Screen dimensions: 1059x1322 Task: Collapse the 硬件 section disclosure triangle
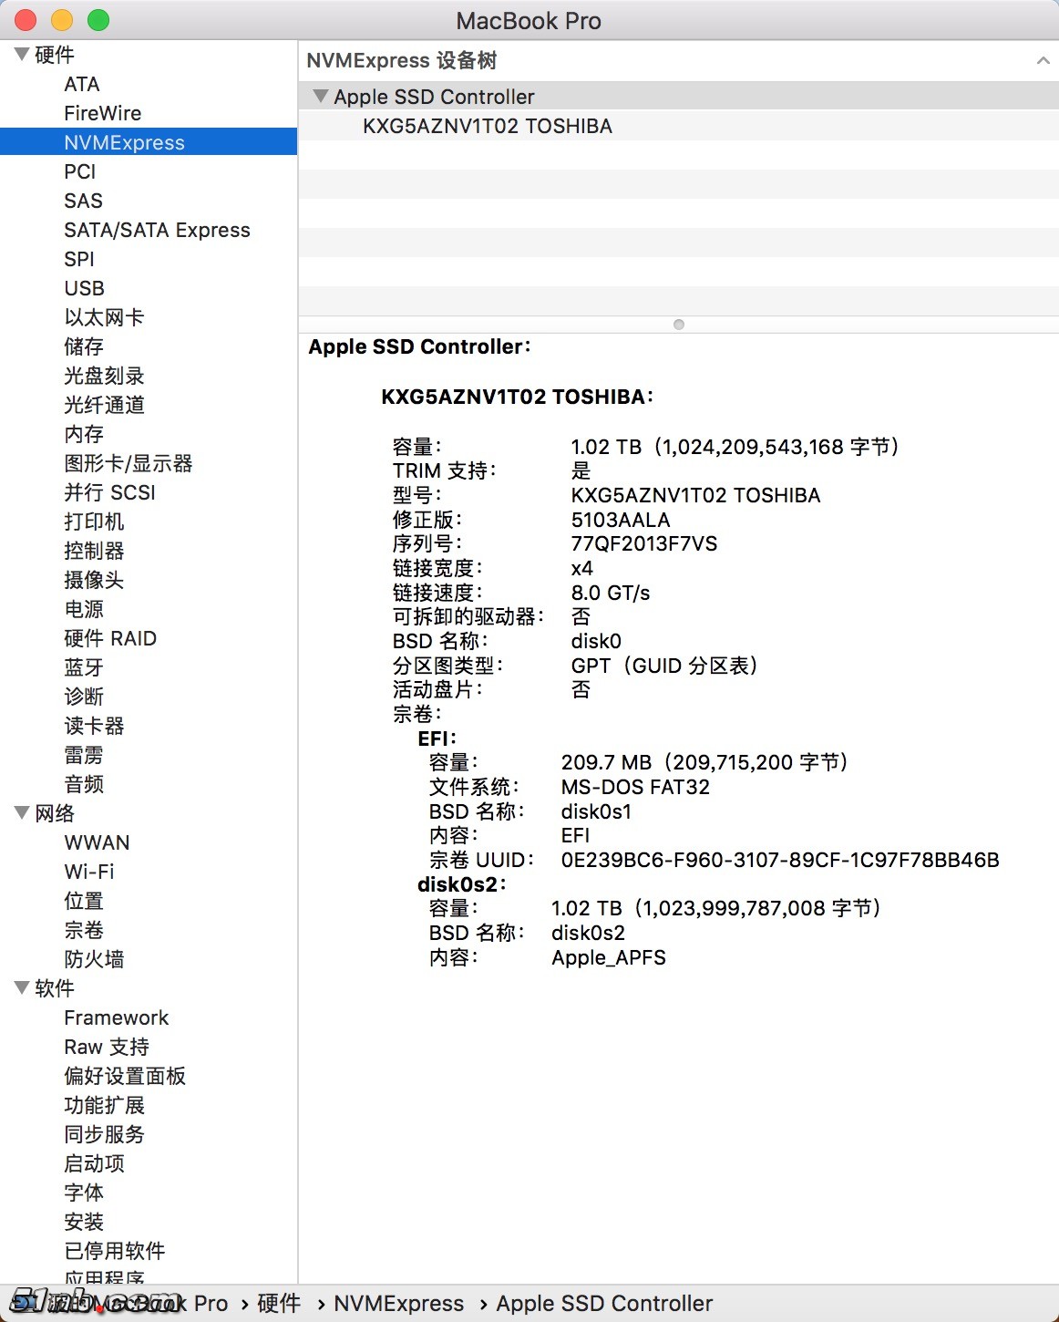22,54
